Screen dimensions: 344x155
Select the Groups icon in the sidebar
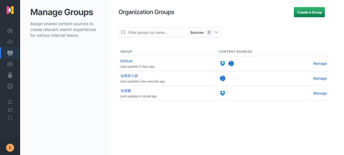coord(10,53)
